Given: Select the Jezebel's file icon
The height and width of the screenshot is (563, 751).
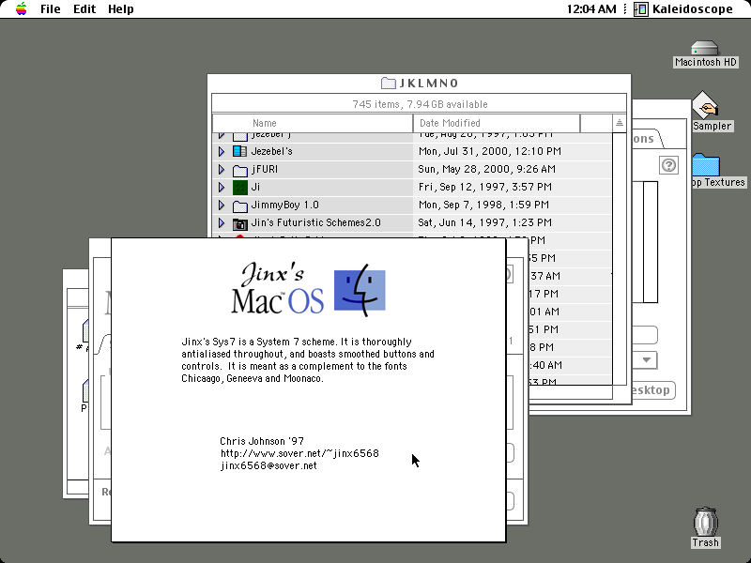Looking at the screenshot, I should [239, 151].
